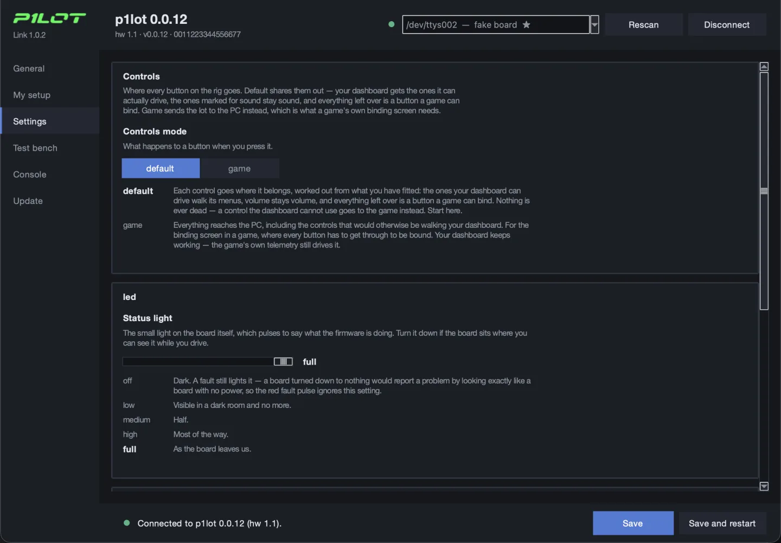Viewport: 781px width, 543px height.
Task: Click Save and restart
Action: [722, 523]
